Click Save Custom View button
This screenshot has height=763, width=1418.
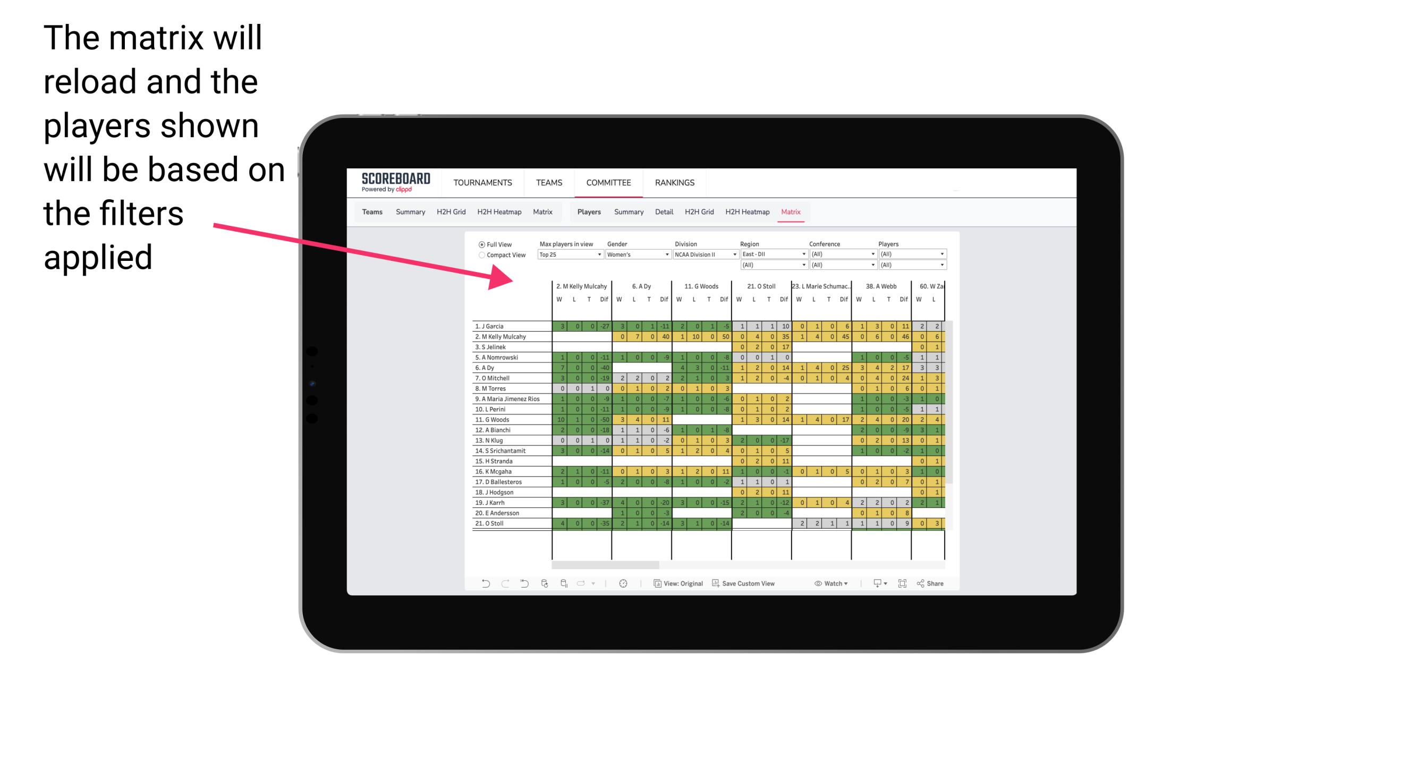752,586
